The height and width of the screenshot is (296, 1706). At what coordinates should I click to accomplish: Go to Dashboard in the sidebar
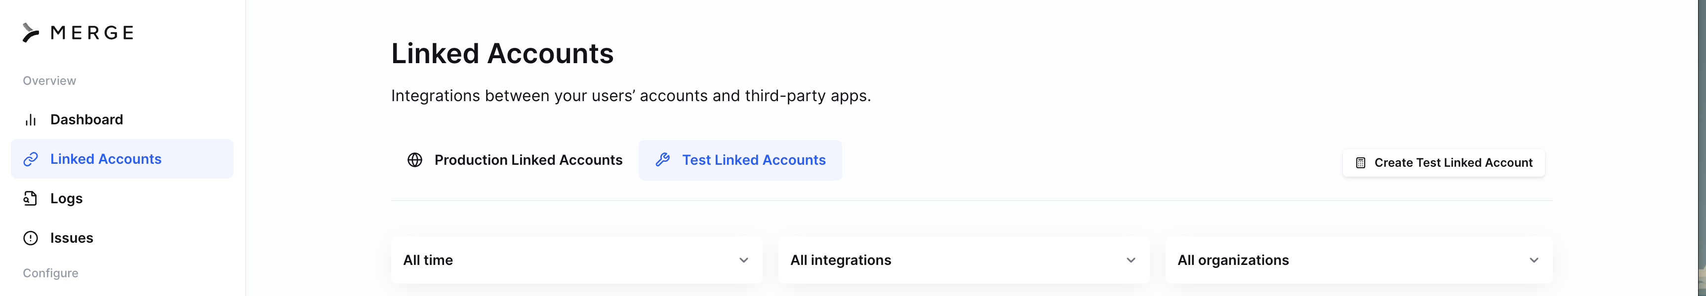click(87, 120)
